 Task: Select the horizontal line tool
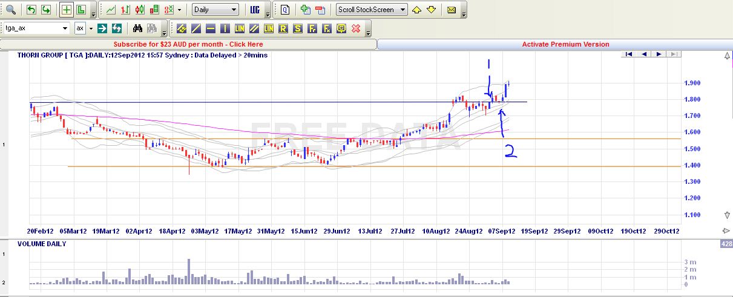tap(211, 28)
